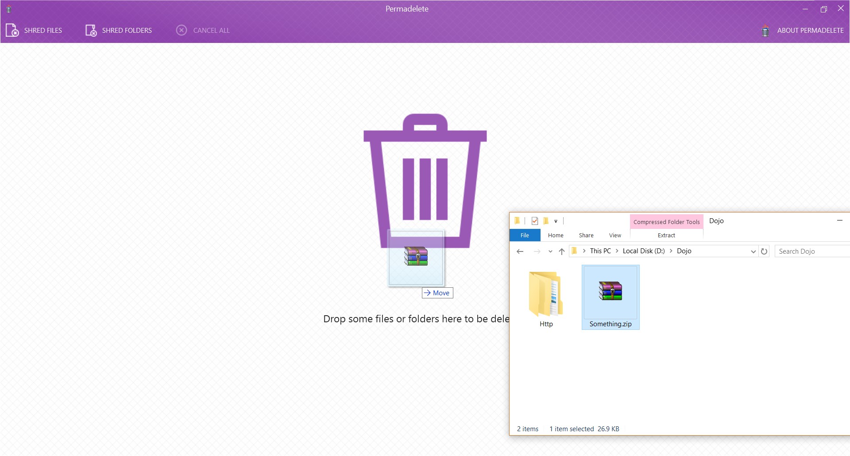Open the Extract ribbon tab
This screenshot has width=850, height=456.
coord(666,236)
